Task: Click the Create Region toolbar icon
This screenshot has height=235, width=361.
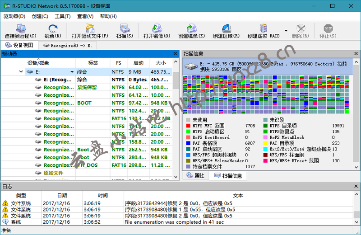Action: (x=226, y=31)
